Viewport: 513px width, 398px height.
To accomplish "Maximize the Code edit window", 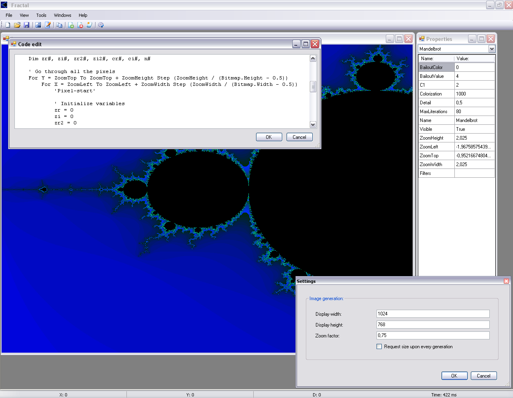I will tap(305, 44).
